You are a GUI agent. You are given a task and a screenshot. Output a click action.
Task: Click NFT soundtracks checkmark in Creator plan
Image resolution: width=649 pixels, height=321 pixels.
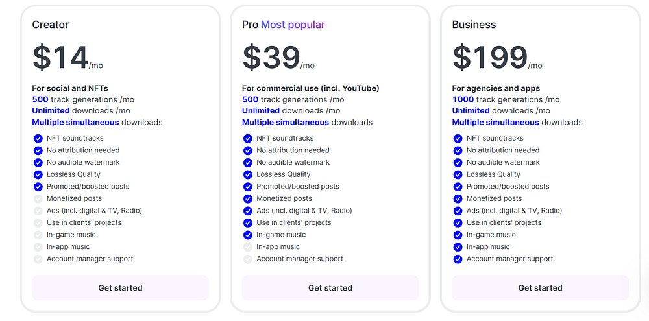click(x=38, y=138)
